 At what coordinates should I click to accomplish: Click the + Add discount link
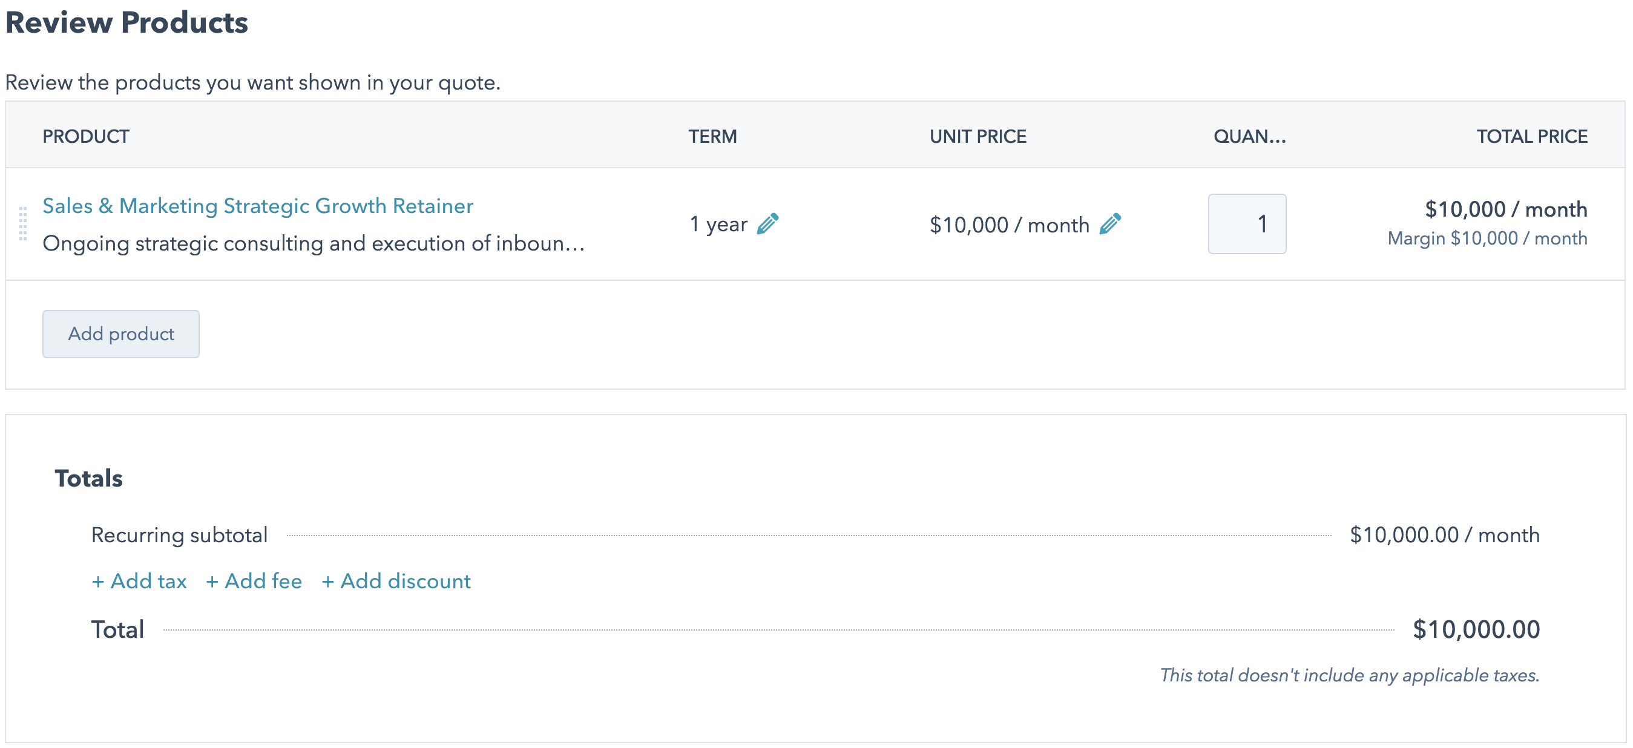(396, 580)
